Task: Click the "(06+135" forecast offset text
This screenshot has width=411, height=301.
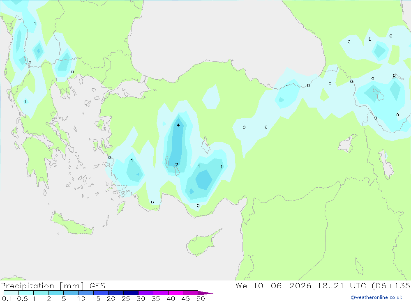Action: tap(391, 285)
